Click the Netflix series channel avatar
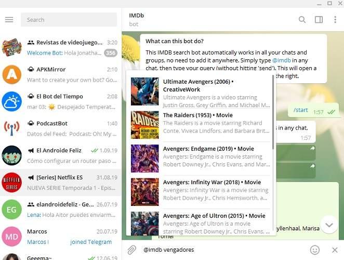Screen dimensions: 344x260 (11, 183)
